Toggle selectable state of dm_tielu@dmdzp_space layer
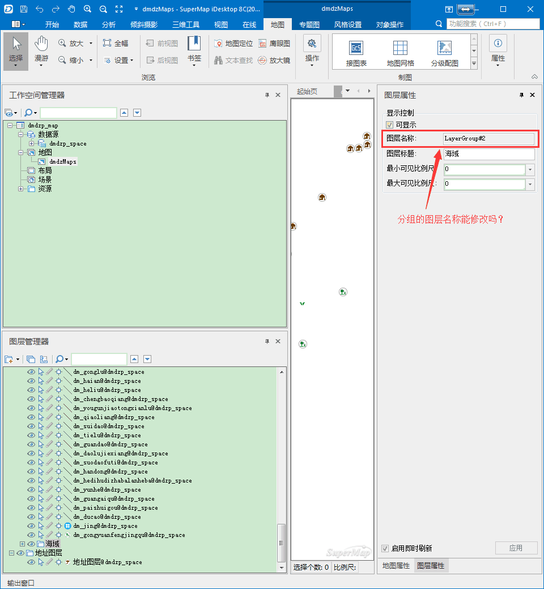 (41, 436)
